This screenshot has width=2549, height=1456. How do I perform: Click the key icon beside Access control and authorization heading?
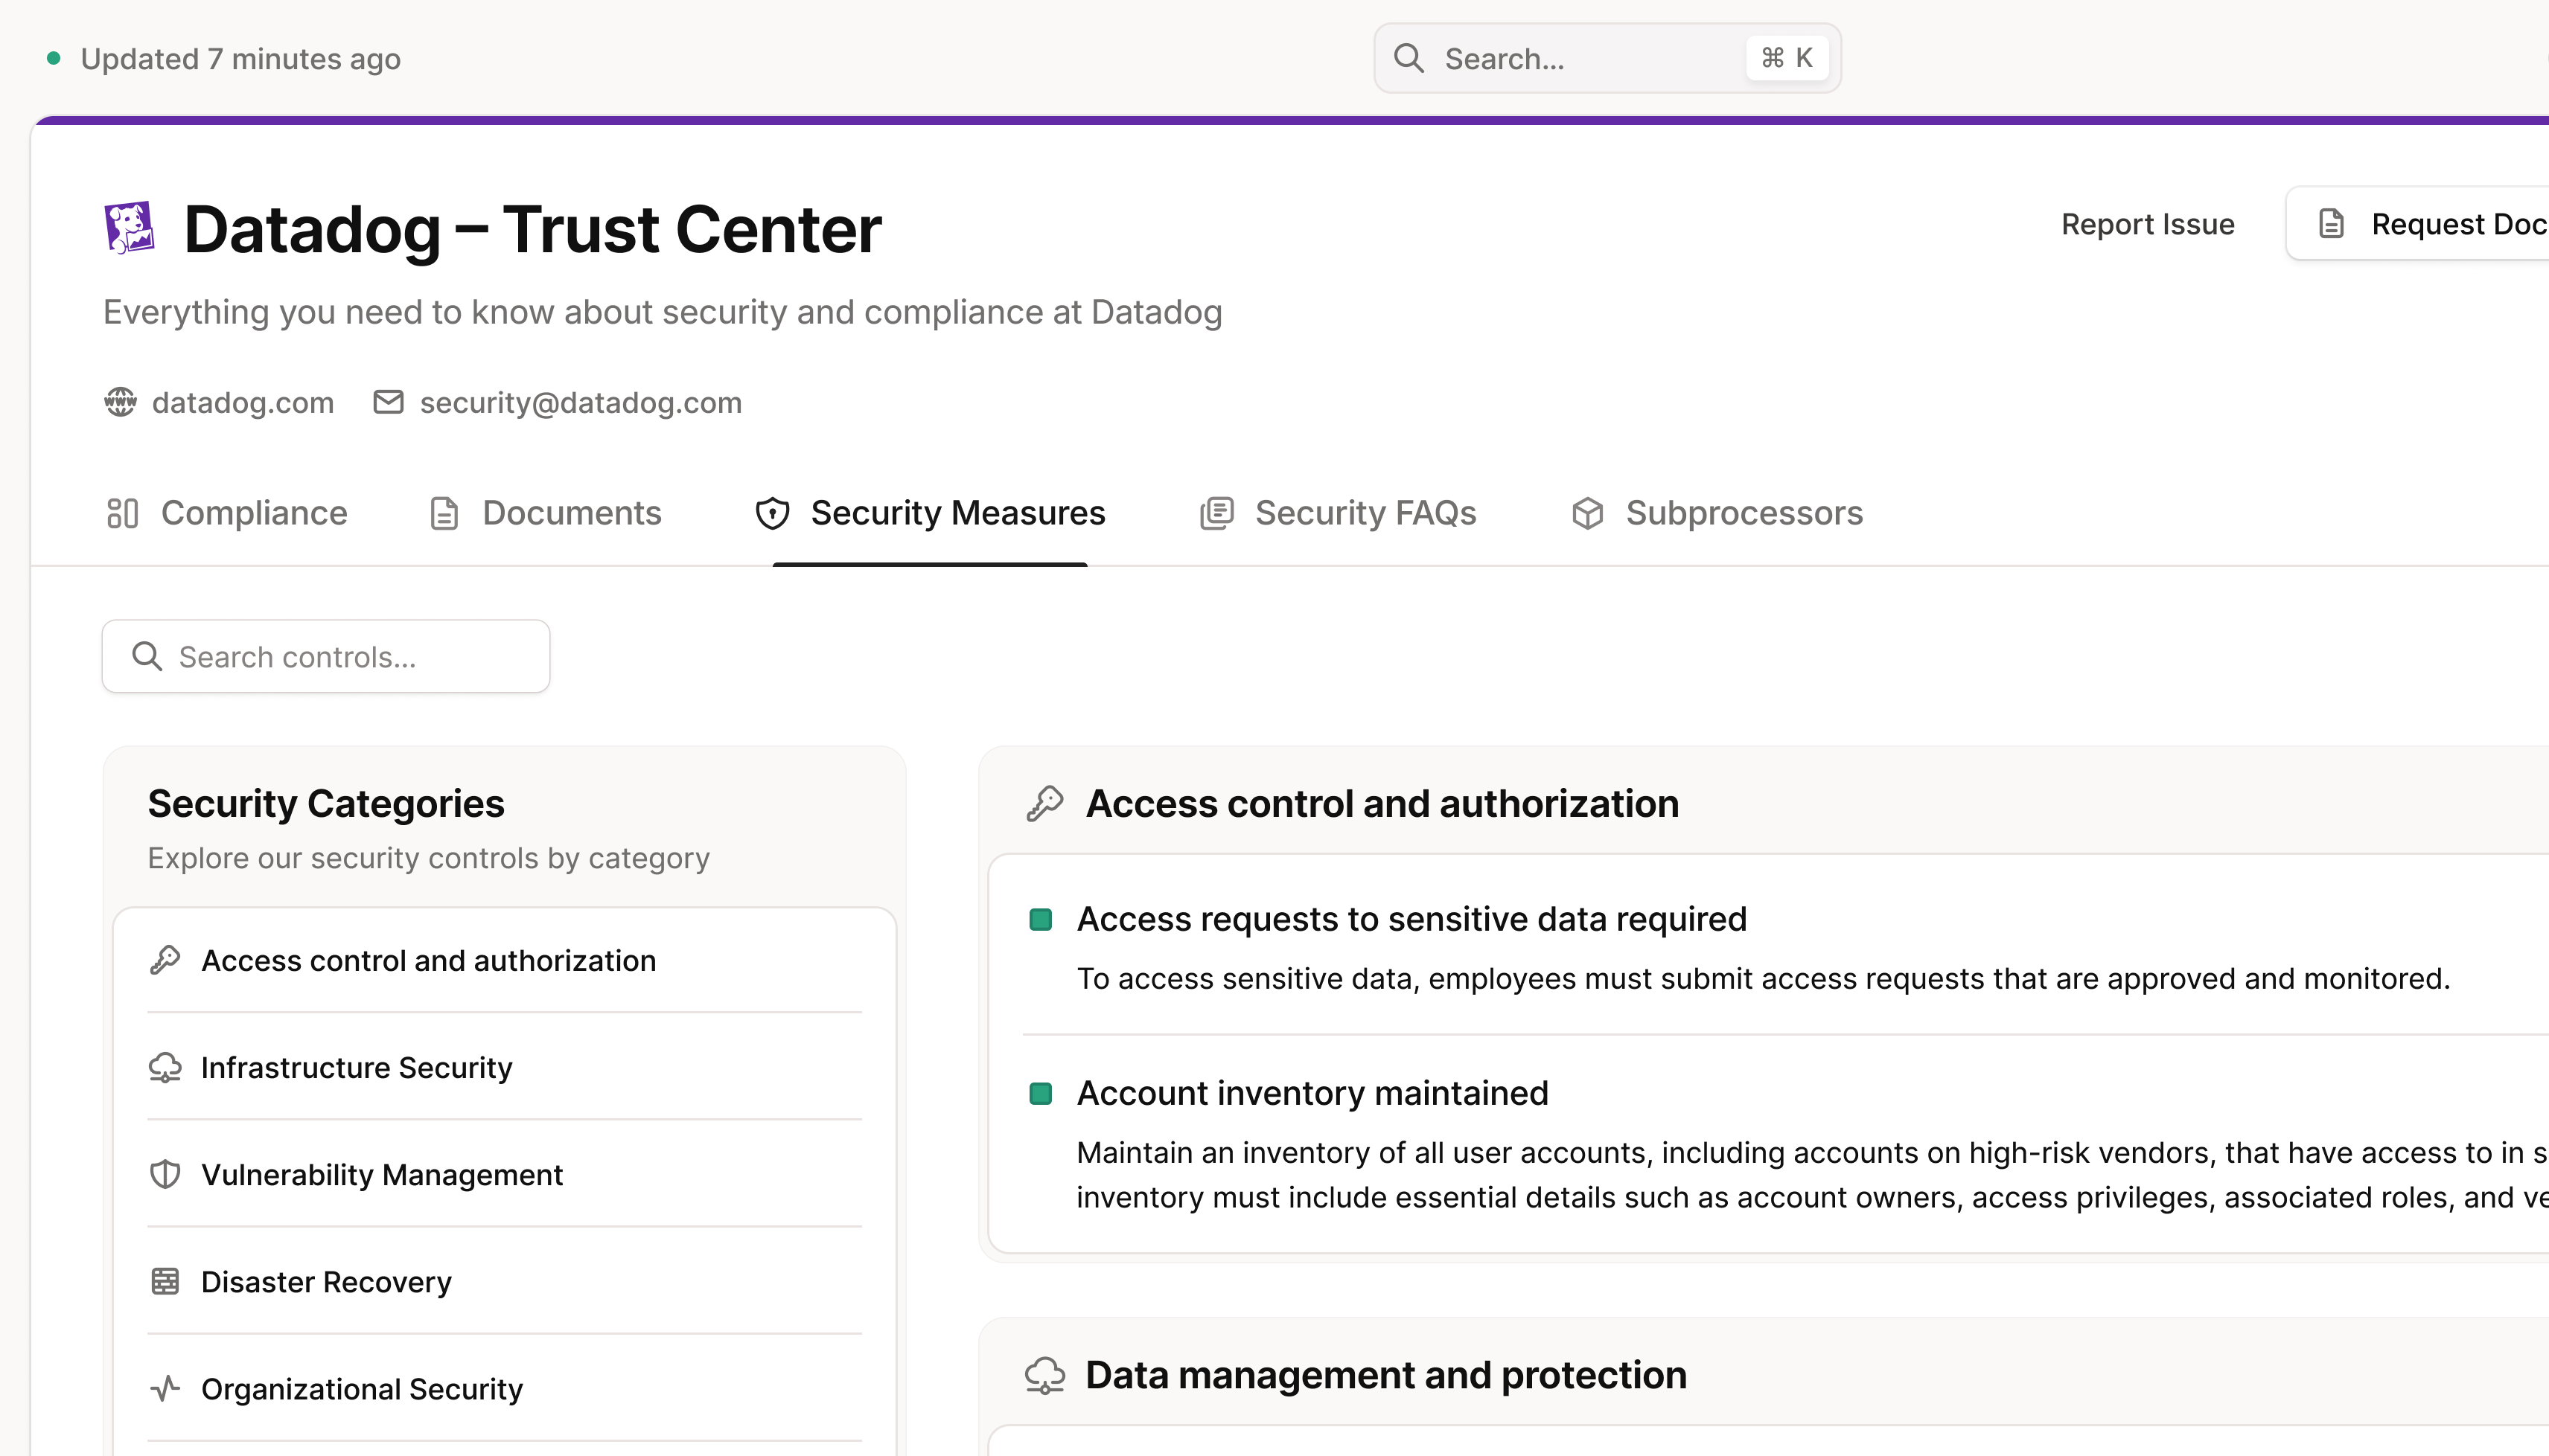pos(1045,802)
